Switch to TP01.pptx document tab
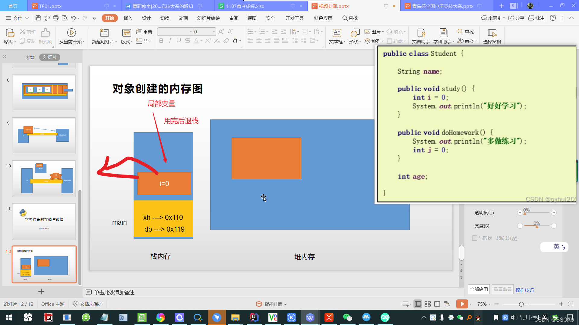Screen dimensions: 579x325 pos(74,6)
